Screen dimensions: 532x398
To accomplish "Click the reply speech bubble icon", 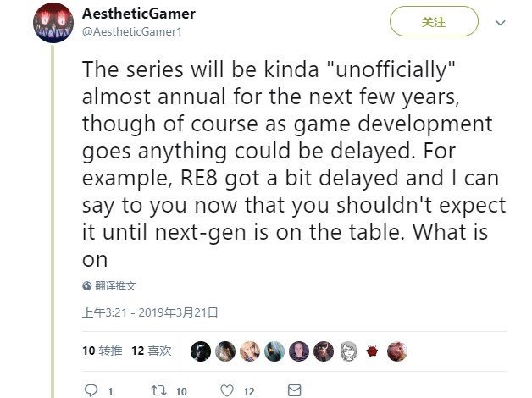I will click(91, 390).
